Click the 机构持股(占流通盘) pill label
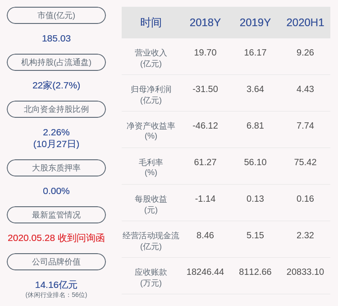This screenshot has height=306, width=338. [x=56, y=62]
